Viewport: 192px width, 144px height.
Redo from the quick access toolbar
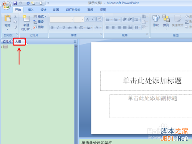(28, 3)
